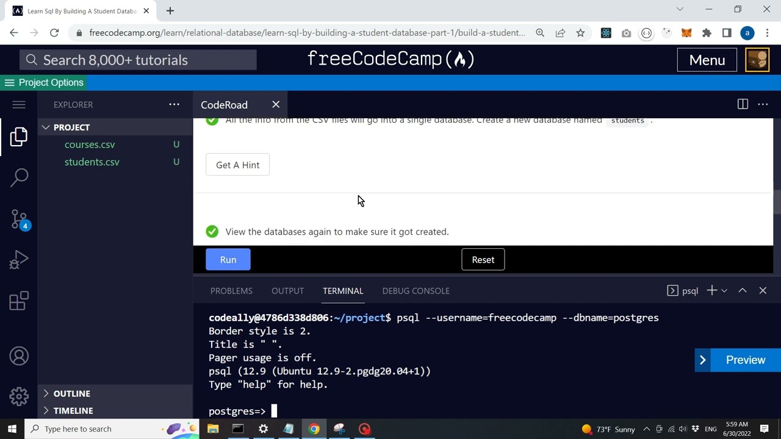Open the freeCodeCamp profile avatar

757,60
